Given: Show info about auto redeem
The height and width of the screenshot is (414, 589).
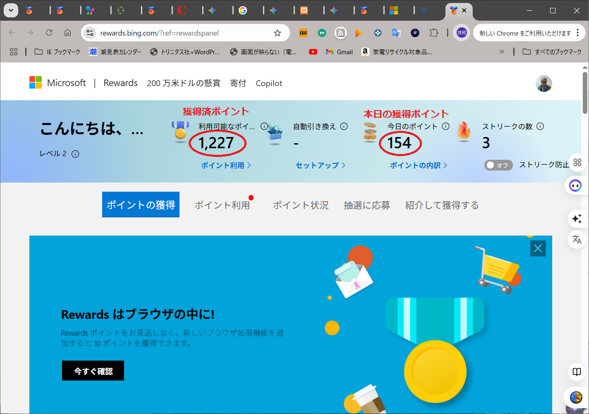Looking at the screenshot, I should pos(344,127).
